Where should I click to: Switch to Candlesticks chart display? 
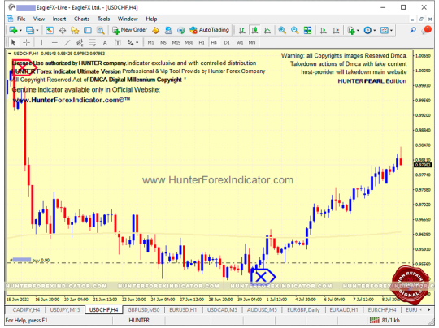pos(254,30)
